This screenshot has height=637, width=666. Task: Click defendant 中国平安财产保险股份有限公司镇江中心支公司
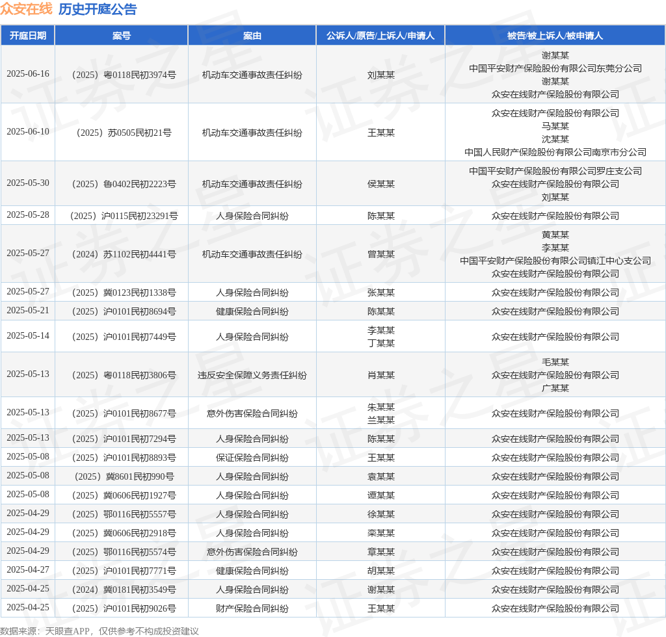point(555,261)
